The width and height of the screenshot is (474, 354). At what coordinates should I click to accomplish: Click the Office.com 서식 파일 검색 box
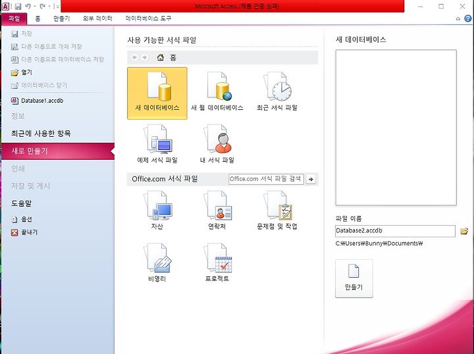click(x=266, y=179)
